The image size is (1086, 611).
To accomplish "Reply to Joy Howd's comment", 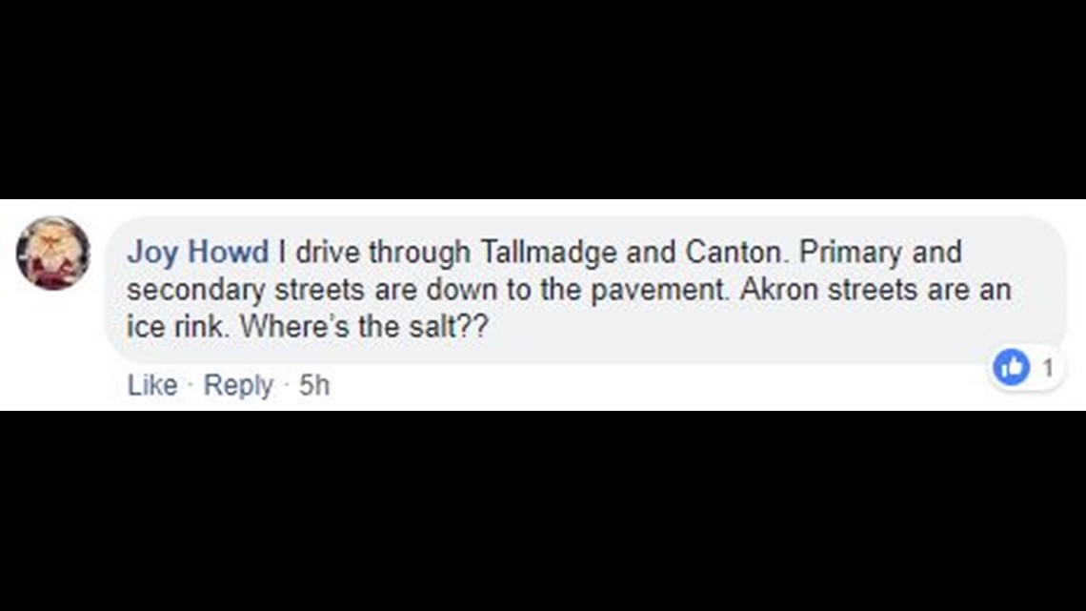I will [238, 385].
